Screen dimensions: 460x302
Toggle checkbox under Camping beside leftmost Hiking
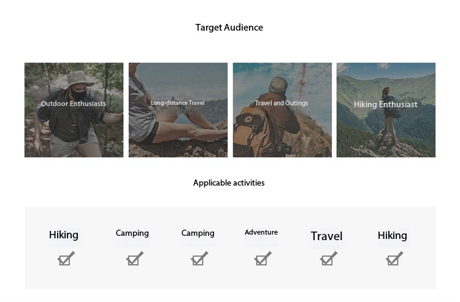(x=135, y=259)
